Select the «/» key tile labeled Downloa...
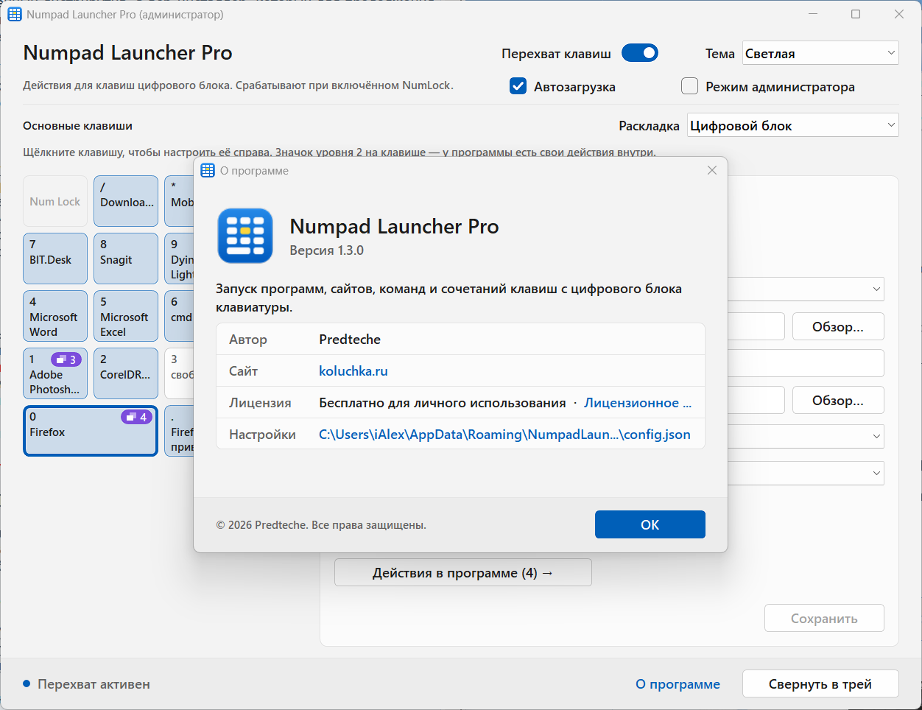 (126, 201)
